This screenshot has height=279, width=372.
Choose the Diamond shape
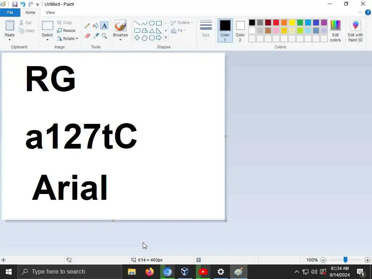click(137, 38)
